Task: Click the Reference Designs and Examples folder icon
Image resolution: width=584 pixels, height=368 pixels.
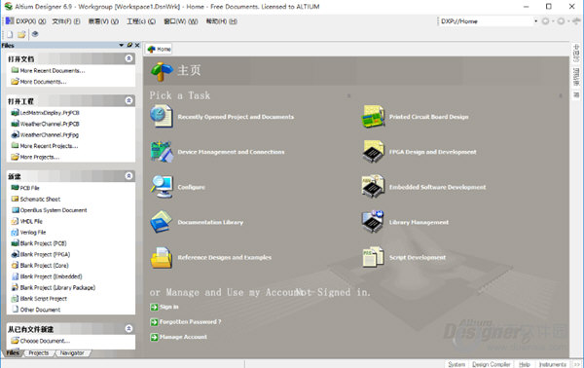Action: pos(162,257)
